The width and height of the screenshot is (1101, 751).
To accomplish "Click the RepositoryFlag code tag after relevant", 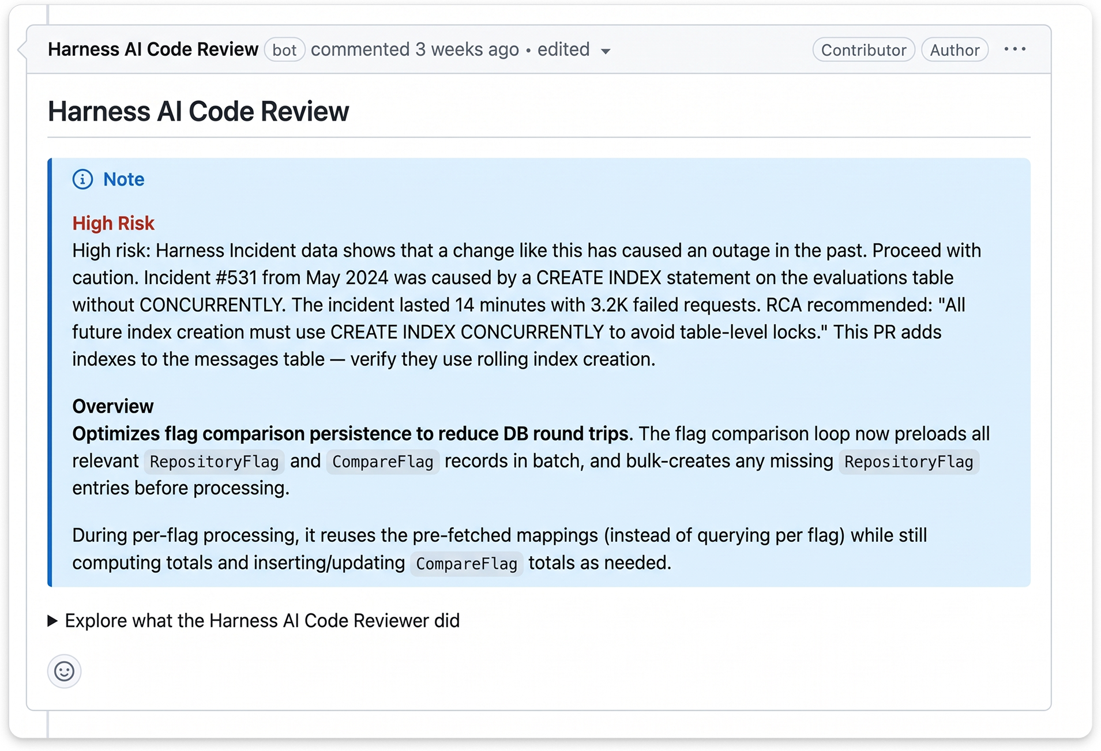I will pos(214,462).
